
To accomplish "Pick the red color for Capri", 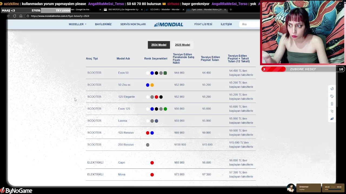I will click(152, 163).
